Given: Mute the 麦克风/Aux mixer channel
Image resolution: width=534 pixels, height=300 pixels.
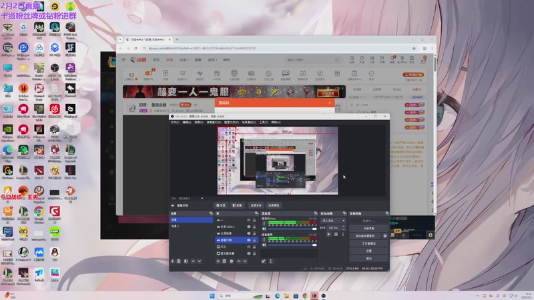Looking at the screenshot, I should [x=264, y=229].
